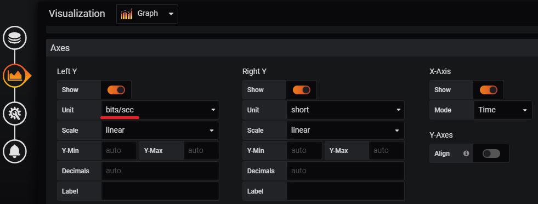
Task: Open Left Y Scale linear dropdown
Action: click(x=160, y=131)
